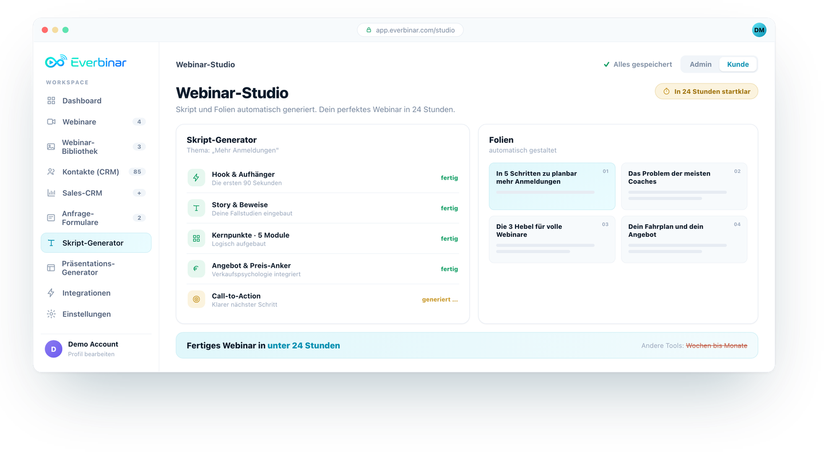Click the Angebot & Preis-Anker icon
Screen dimensions: 824x452
point(196,269)
